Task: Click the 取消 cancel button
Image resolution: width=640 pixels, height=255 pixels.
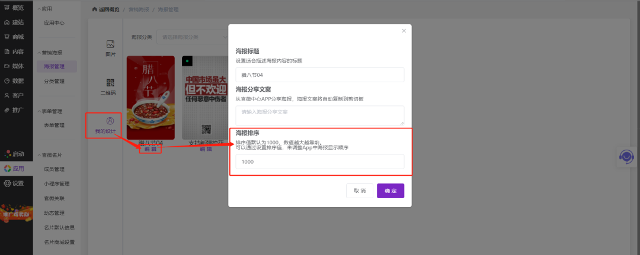Action: tap(360, 191)
